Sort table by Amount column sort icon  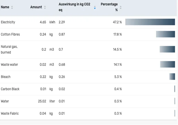(45, 7)
